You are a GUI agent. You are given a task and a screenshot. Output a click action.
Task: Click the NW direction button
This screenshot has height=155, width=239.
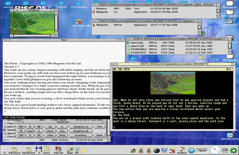point(21,127)
